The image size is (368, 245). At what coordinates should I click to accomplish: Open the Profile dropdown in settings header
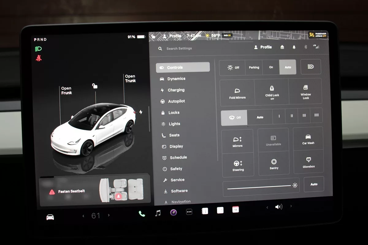(263, 47)
